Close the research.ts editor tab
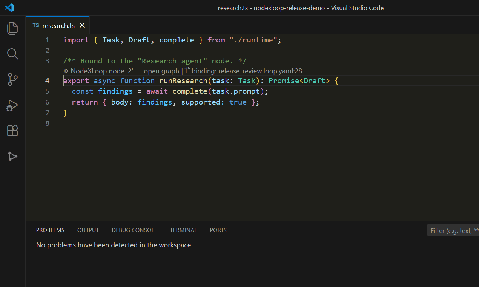Viewport: 479px width, 287px height. click(x=82, y=25)
